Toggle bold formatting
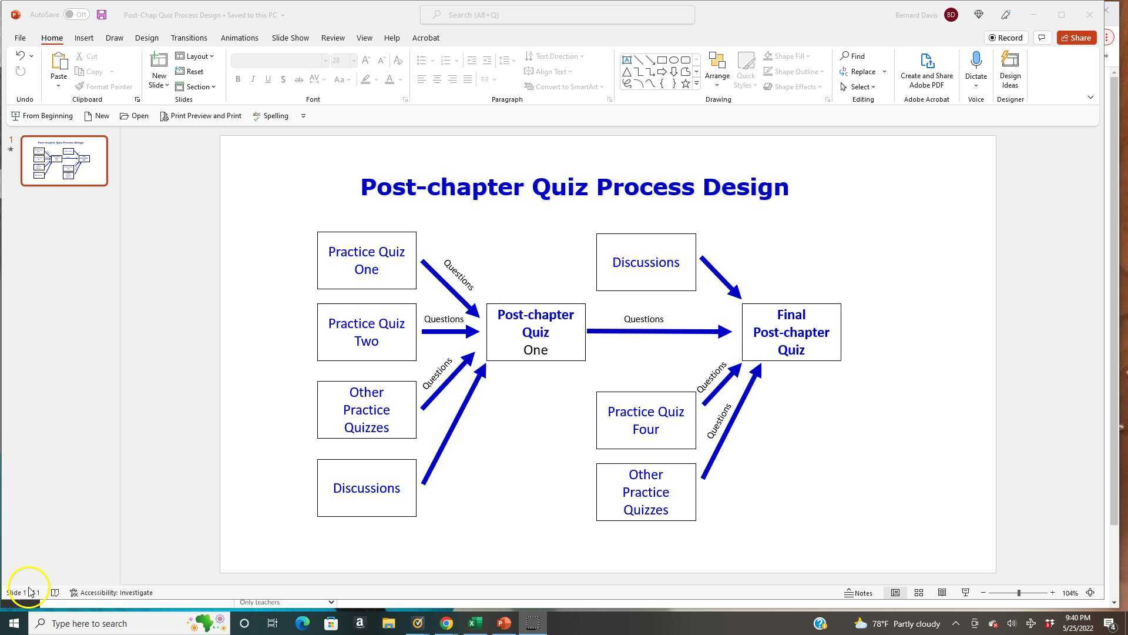1128x635 pixels. pos(237,79)
